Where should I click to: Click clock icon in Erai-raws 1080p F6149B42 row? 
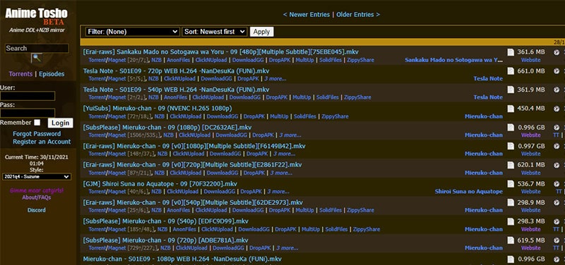[557, 146]
